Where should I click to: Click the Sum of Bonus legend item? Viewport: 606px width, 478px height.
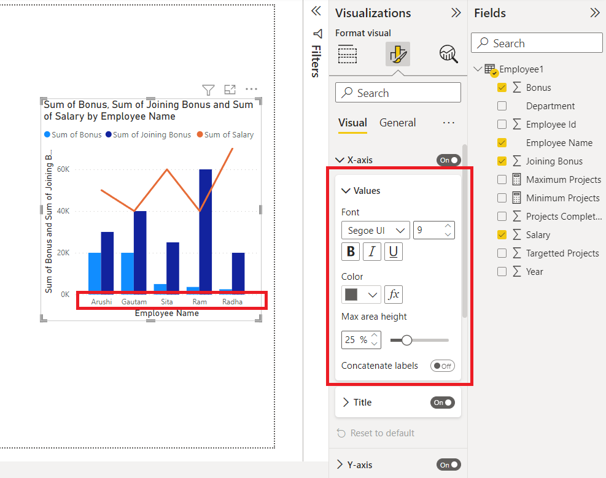72,135
